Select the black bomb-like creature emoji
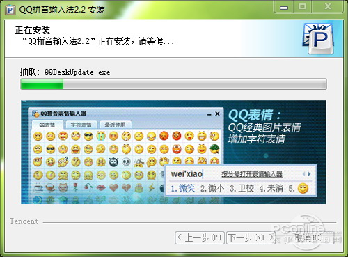Screen dimensions: 348x257 point(113,162)
